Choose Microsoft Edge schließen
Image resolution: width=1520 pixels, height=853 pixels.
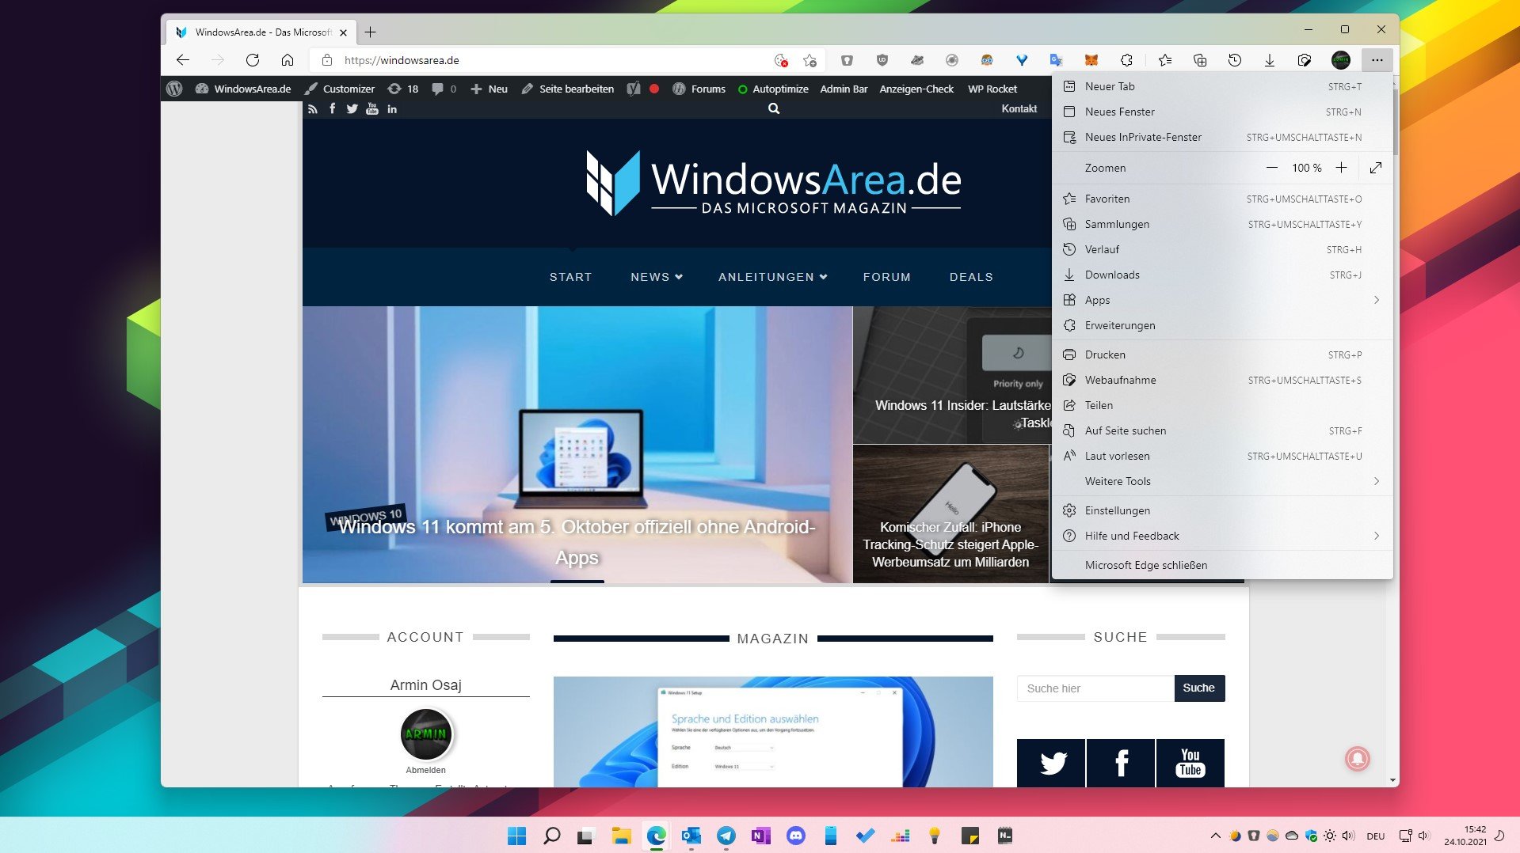(1223, 565)
